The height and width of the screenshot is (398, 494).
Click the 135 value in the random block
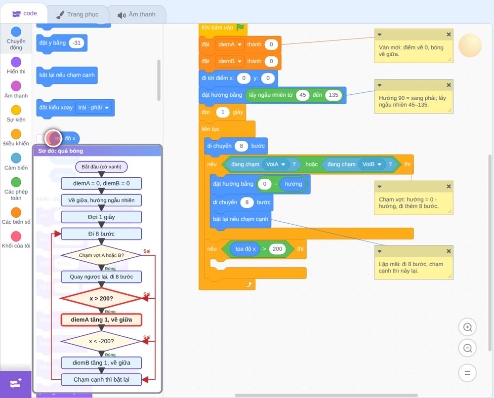(x=333, y=95)
